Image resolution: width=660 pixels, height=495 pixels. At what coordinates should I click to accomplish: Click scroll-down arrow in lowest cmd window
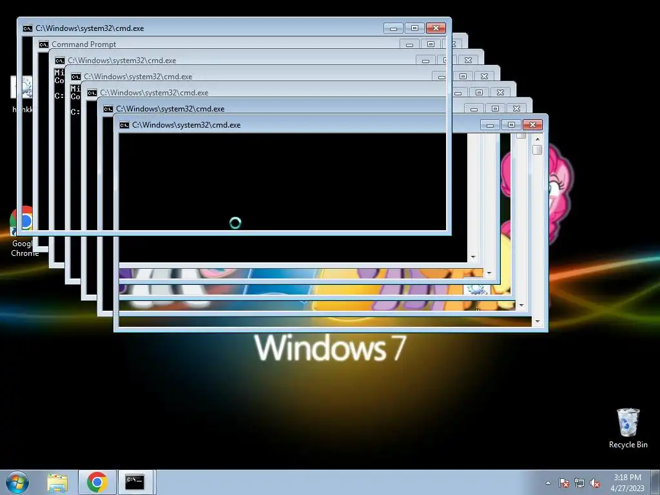tap(537, 322)
